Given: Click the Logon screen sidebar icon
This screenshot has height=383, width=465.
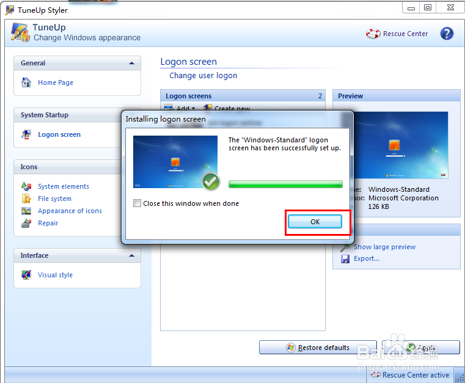Looking at the screenshot, I should (x=26, y=134).
